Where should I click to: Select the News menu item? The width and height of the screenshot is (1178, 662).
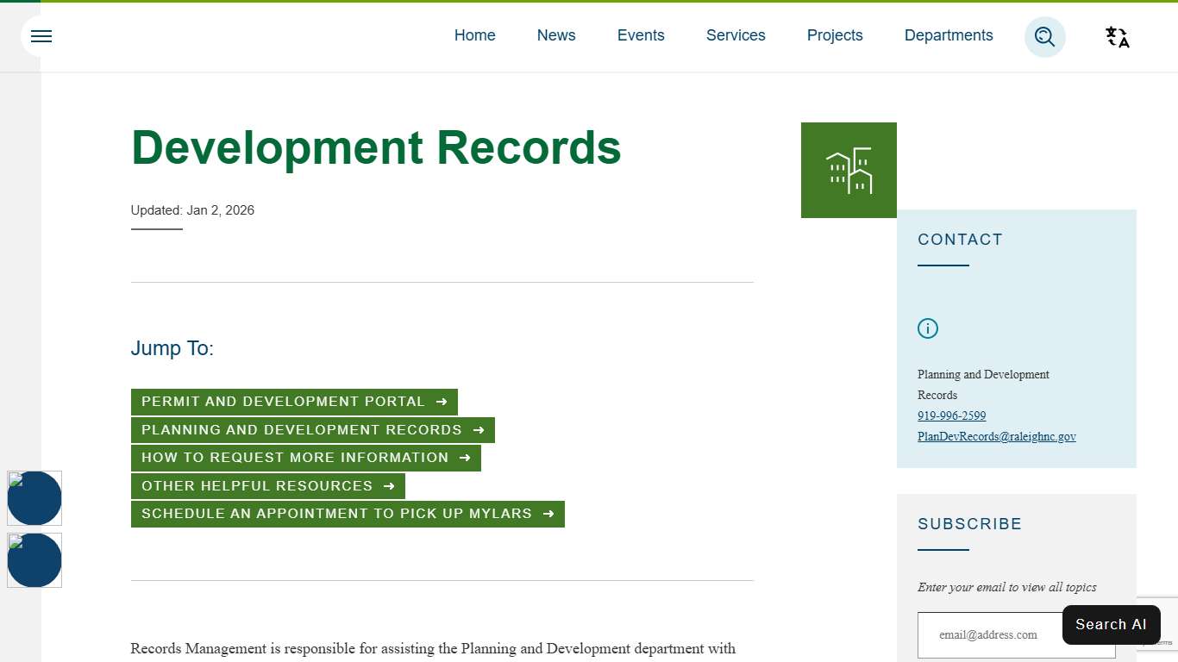pyautogui.click(x=555, y=35)
